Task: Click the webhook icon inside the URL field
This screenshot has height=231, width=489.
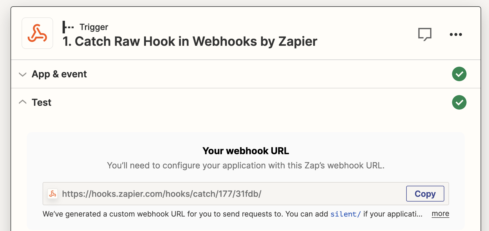Action: (53, 194)
